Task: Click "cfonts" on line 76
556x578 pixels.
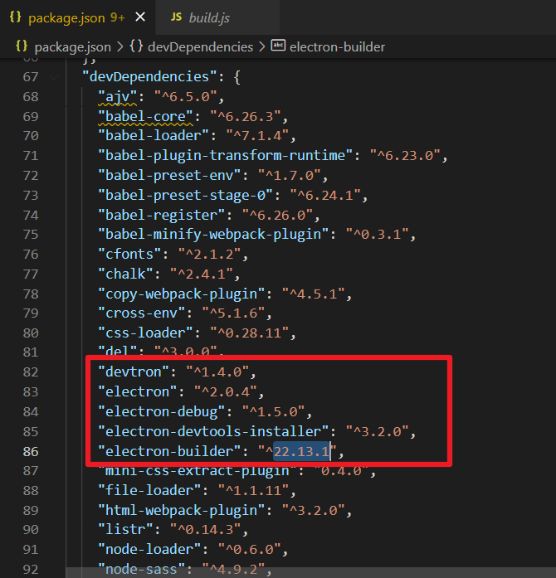Action: click(129, 255)
